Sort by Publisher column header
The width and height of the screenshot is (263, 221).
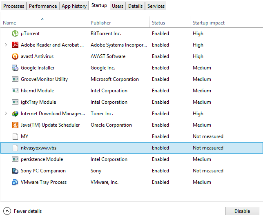click(101, 23)
